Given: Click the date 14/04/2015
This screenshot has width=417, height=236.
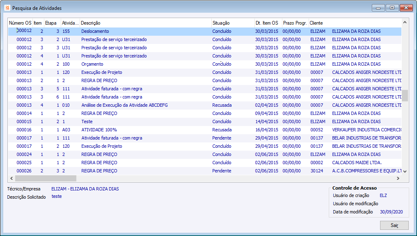Looking at the screenshot, I should tap(266, 121).
